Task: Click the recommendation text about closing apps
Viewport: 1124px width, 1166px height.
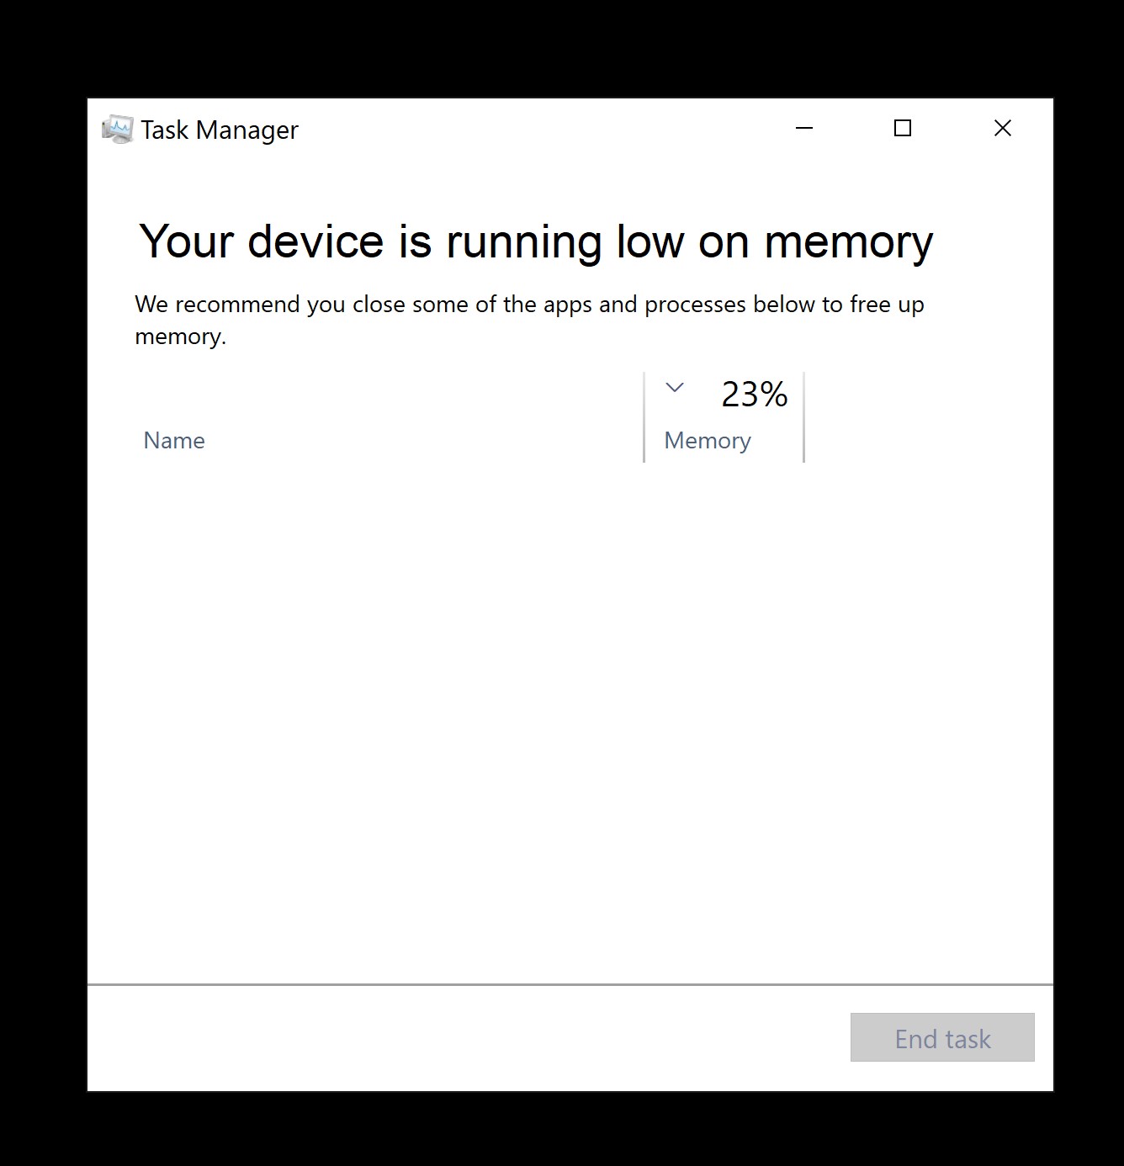Action: [529, 320]
